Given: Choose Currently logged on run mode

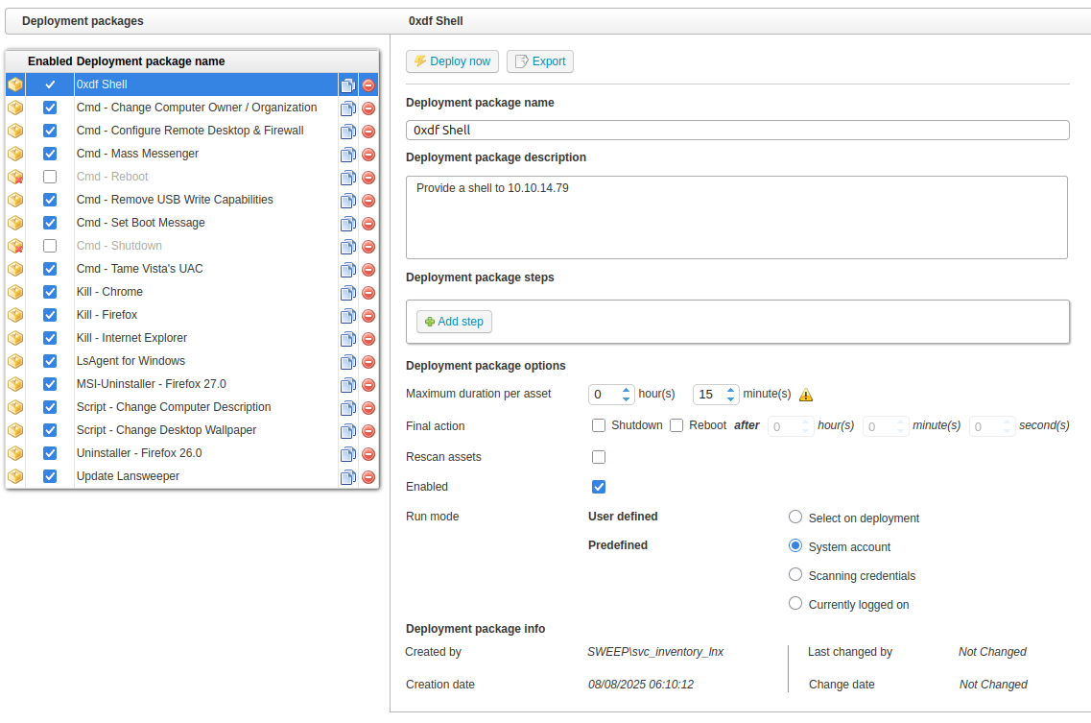Looking at the screenshot, I should pos(795,604).
